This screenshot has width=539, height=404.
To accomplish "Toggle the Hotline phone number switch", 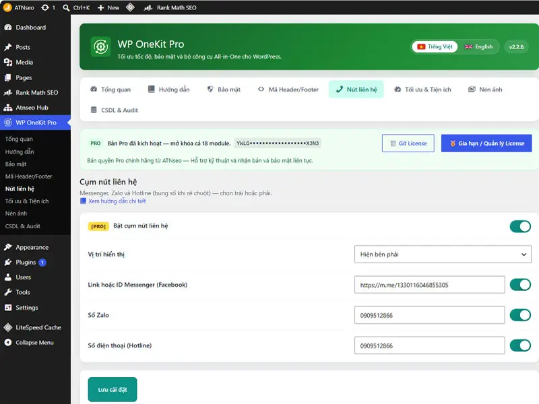I will coord(520,345).
